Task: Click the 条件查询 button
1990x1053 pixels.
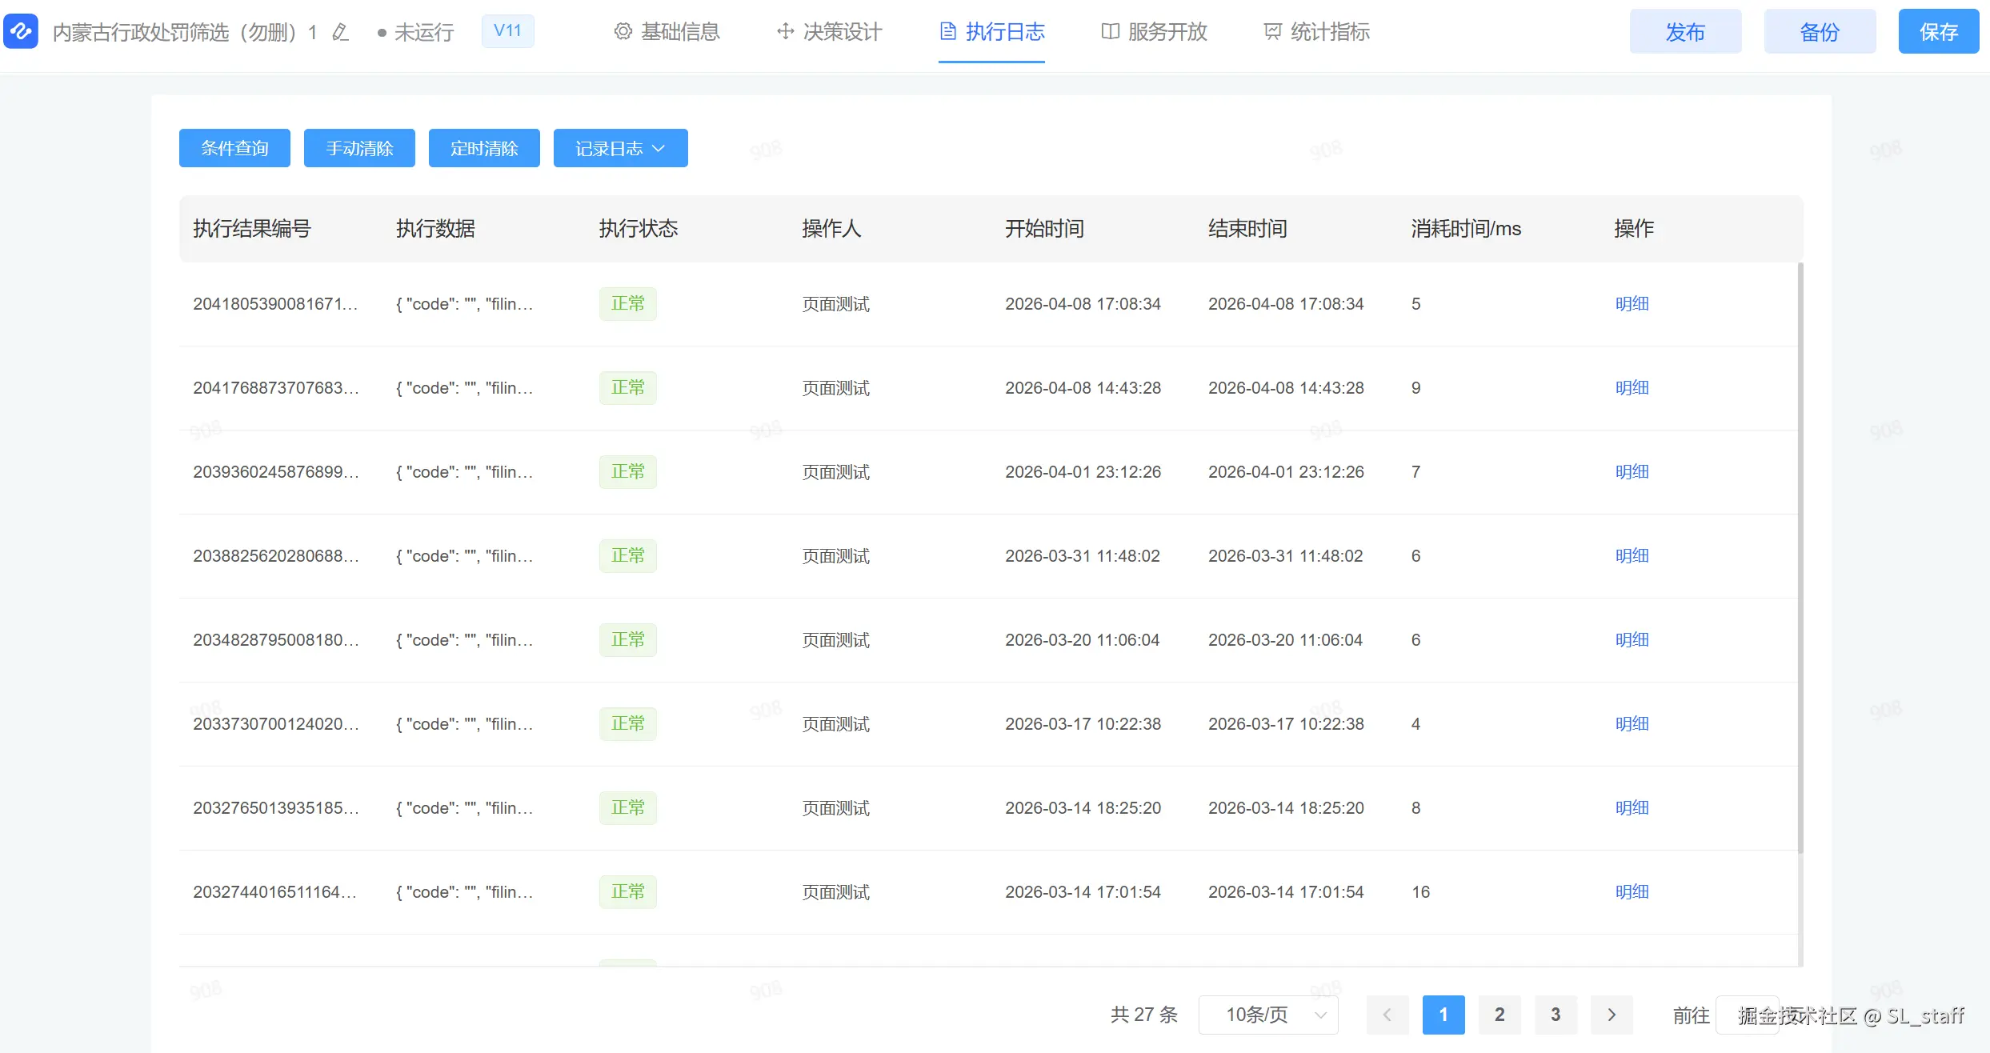Action: tap(234, 148)
